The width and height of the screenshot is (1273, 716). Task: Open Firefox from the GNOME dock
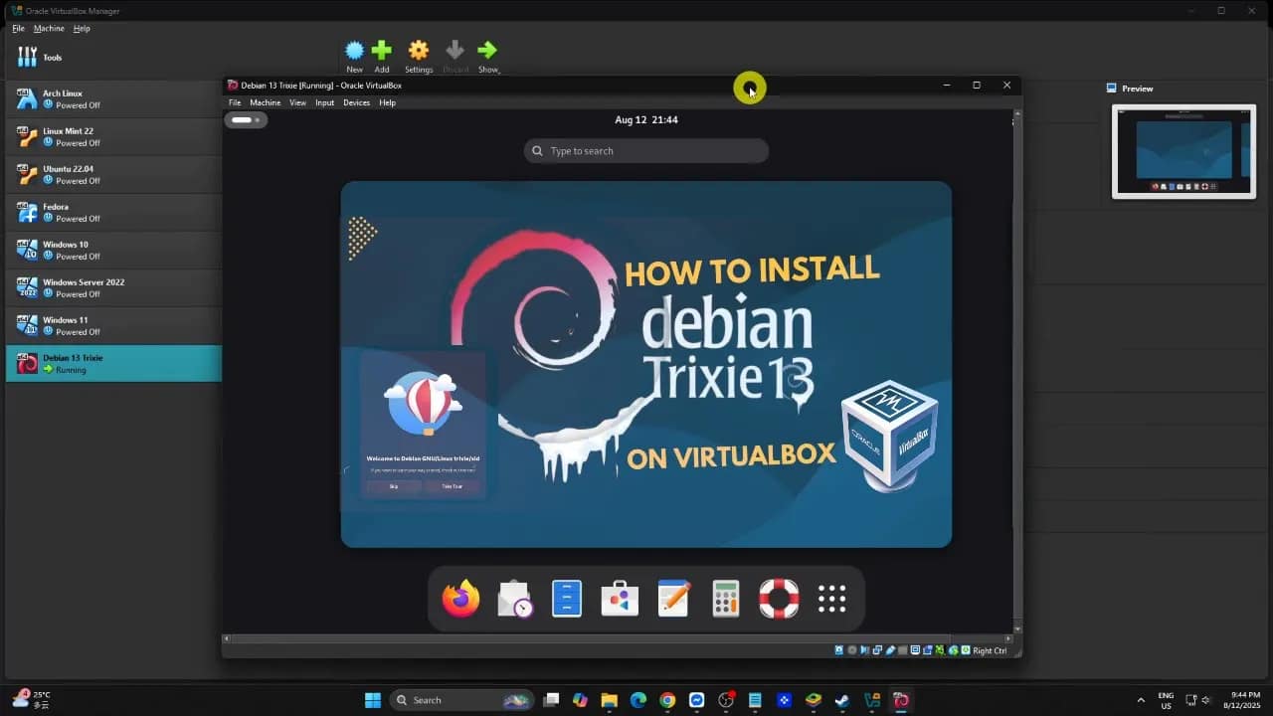(459, 598)
